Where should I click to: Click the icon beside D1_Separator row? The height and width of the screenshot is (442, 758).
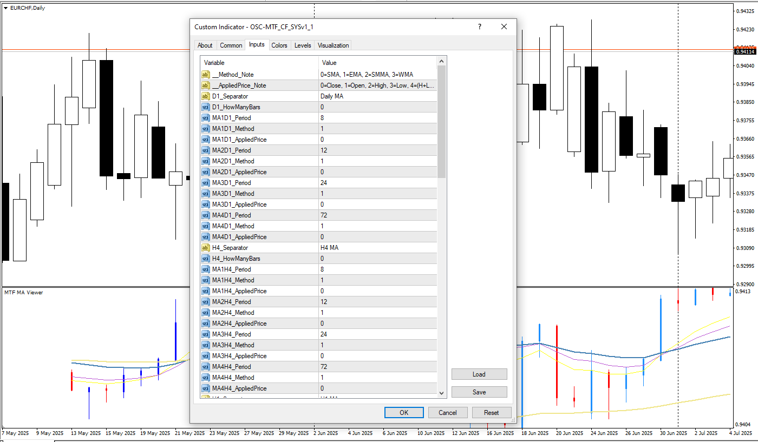(x=205, y=96)
